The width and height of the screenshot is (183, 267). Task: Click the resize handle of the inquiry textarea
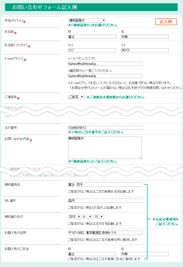click(140, 157)
